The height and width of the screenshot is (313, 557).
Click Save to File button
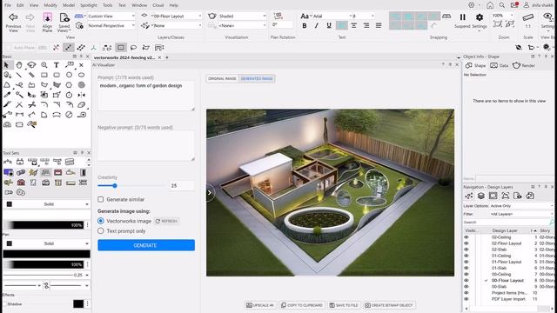(344, 305)
